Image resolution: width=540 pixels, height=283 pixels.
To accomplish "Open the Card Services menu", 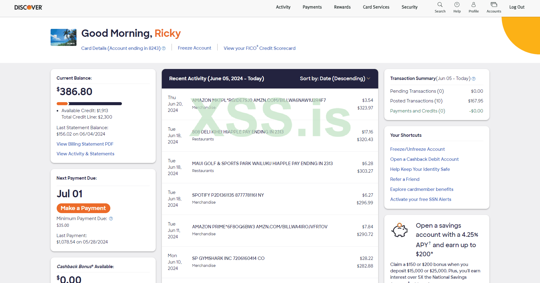I will click(x=376, y=7).
